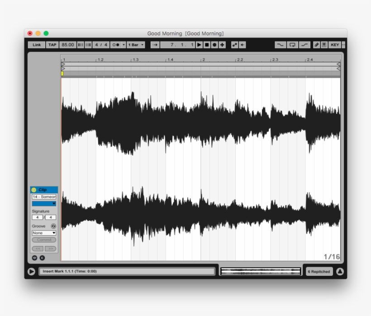Toggle the computer MIDI keyboard button
The image size is (371, 316).
click(x=324, y=45)
